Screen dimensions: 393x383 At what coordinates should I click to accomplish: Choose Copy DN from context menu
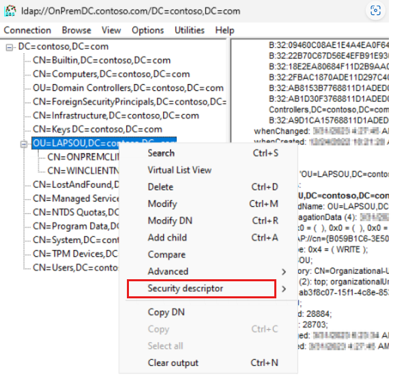click(x=208, y=312)
